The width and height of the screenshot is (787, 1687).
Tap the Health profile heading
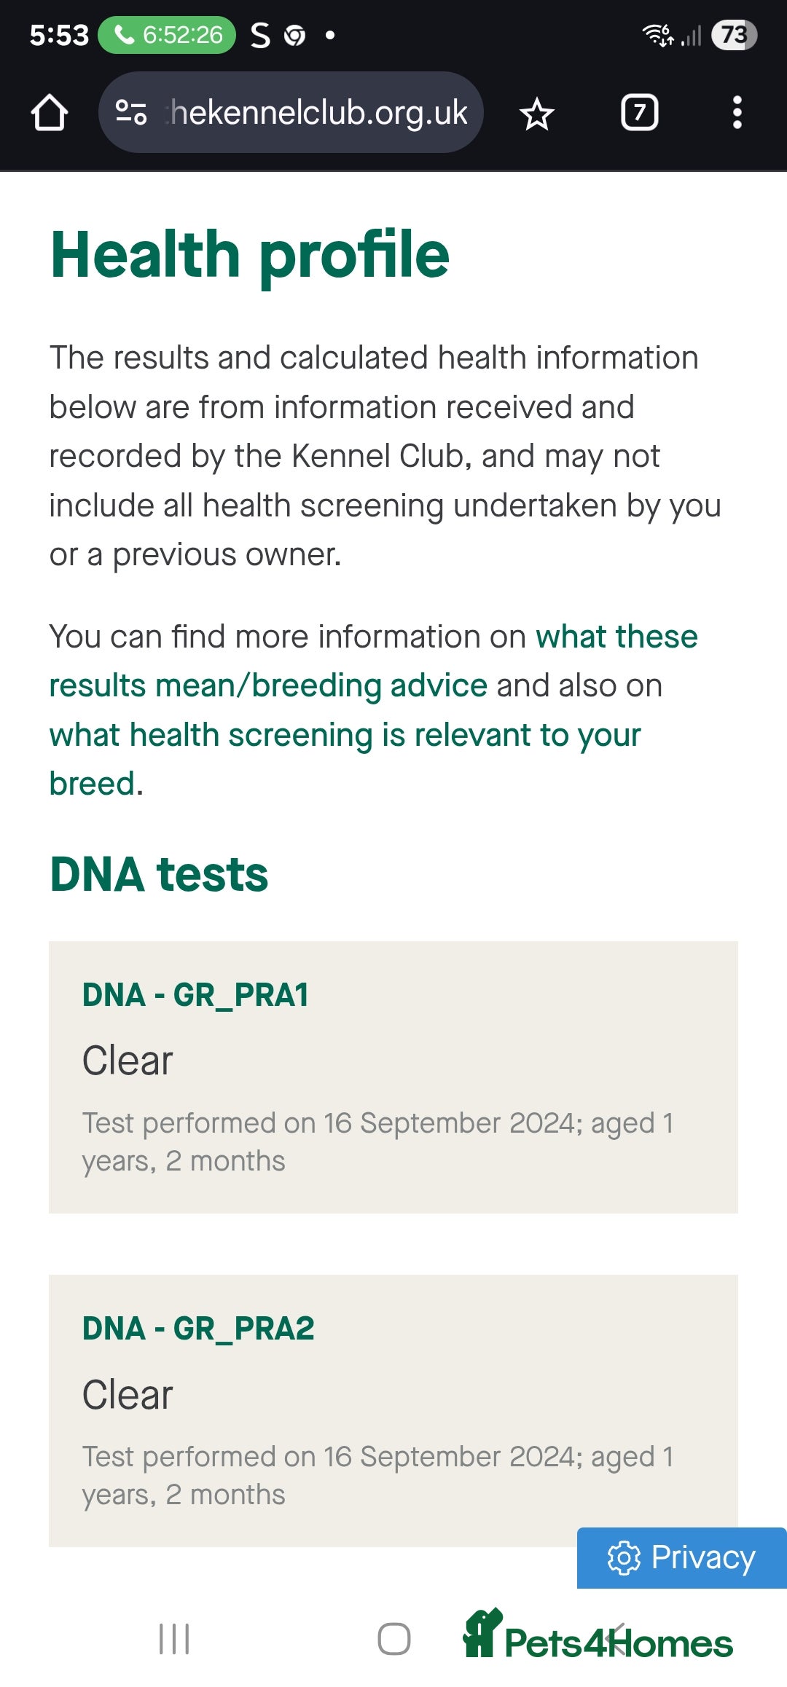pyautogui.click(x=249, y=255)
